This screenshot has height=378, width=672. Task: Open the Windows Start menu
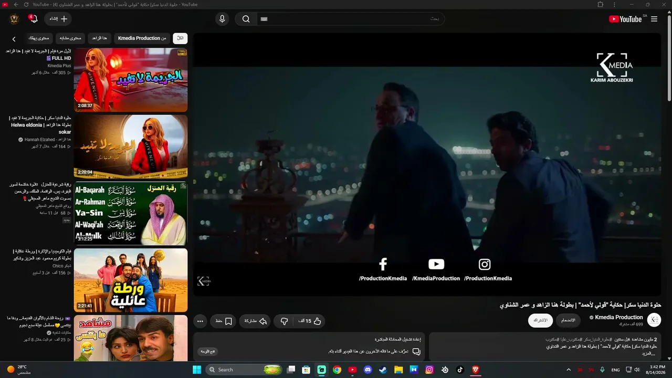[197, 370]
